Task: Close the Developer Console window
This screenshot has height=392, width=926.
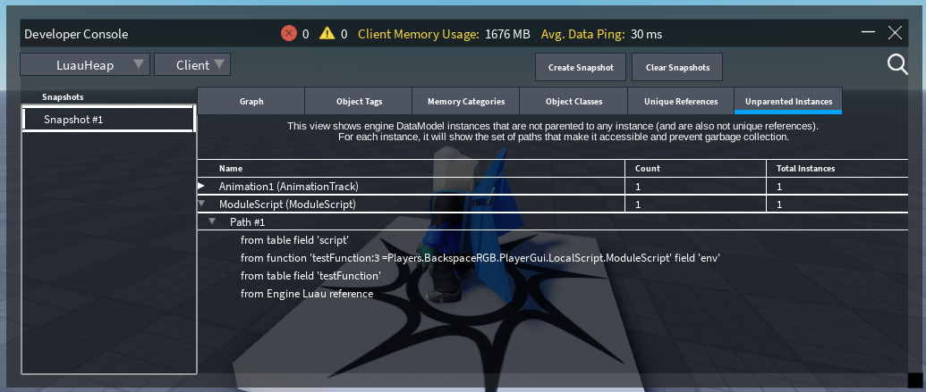Action: click(896, 33)
